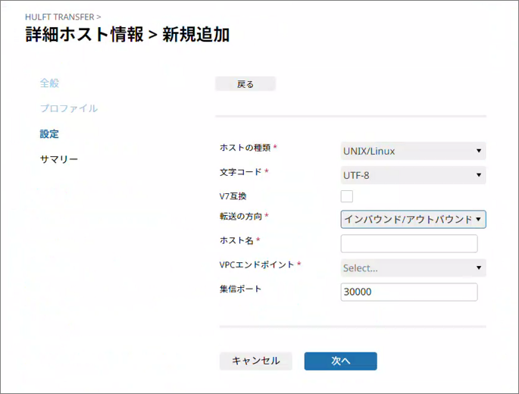The height and width of the screenshot is (394, 519).
Task: Click the キャンセル button
Action: click(x=255, y=361)
